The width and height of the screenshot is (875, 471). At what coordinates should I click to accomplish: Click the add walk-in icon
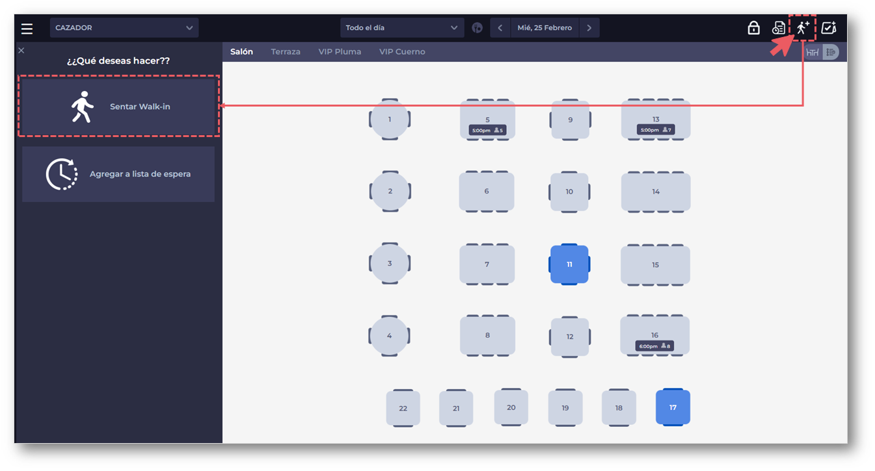click(803, 28)
